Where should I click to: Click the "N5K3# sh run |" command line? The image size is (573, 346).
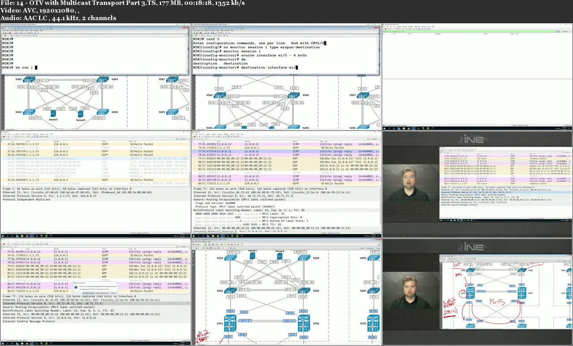(x=19, y=68)
